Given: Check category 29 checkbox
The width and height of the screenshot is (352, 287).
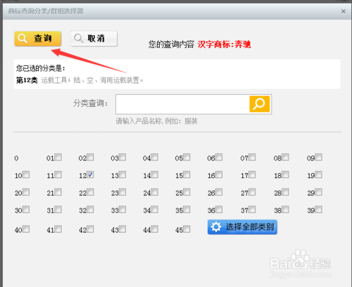Looking at the screenshot, I should click(319, 192).
